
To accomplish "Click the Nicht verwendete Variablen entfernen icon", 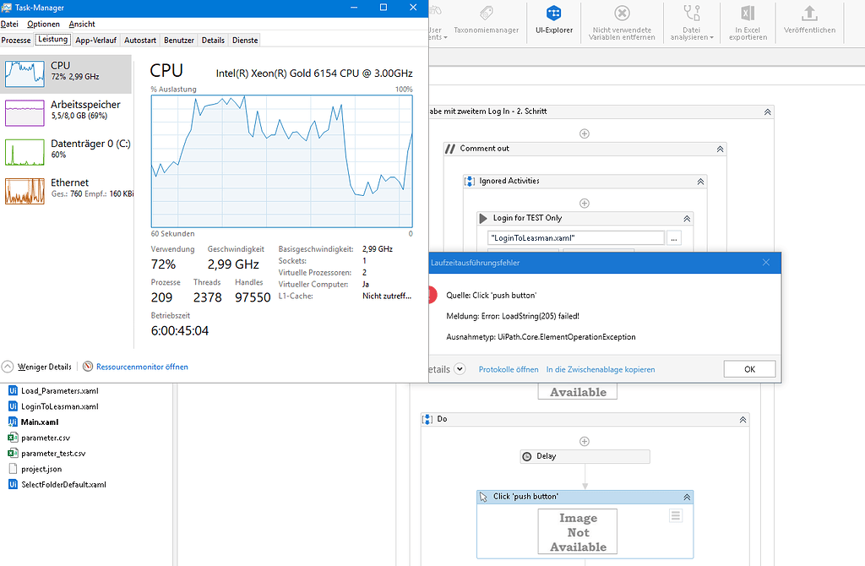I will point(622,19).
